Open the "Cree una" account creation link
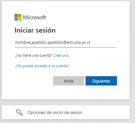This screenshot has height=123, width=135. (x=61, y=56)
